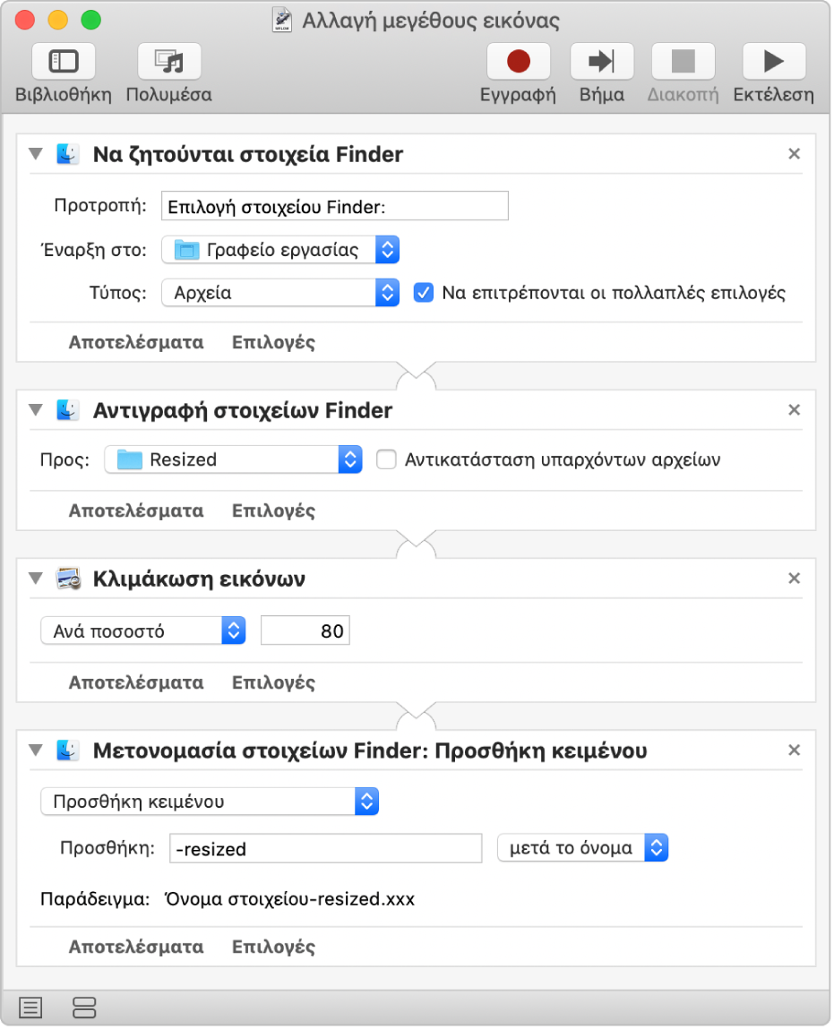Disable Να επιτρέπονται οι πολλαπλές επιλογές checkbox

[x=424, y=293]
